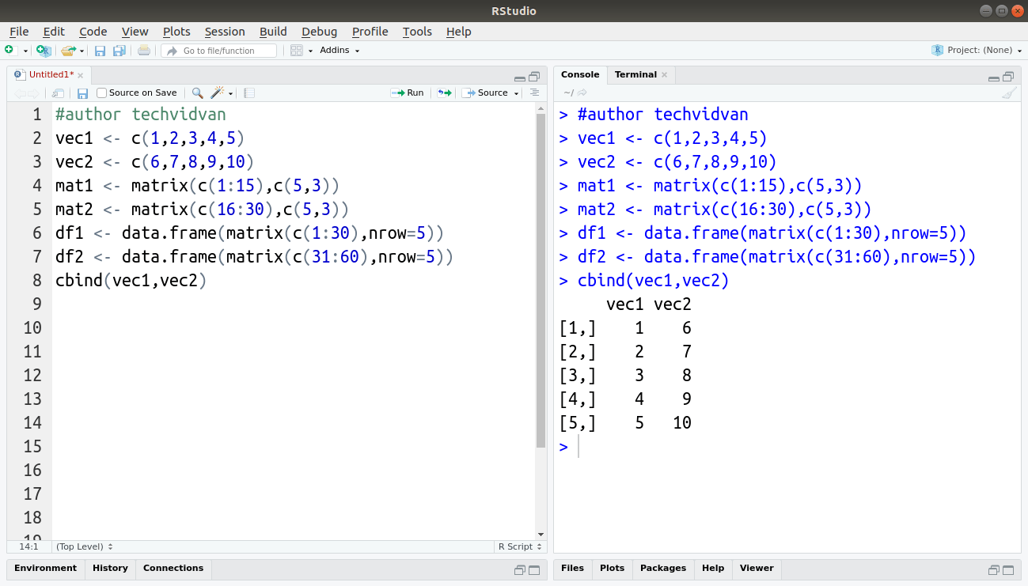This screenshot has width=1028, height=586.
Task: Open the workspace panes layout icon
Action: point(297,51)
